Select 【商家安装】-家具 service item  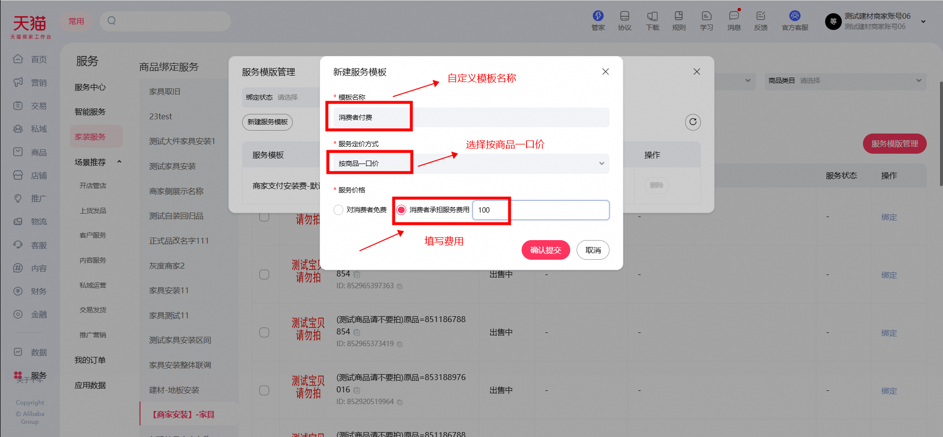pos(189,414)
